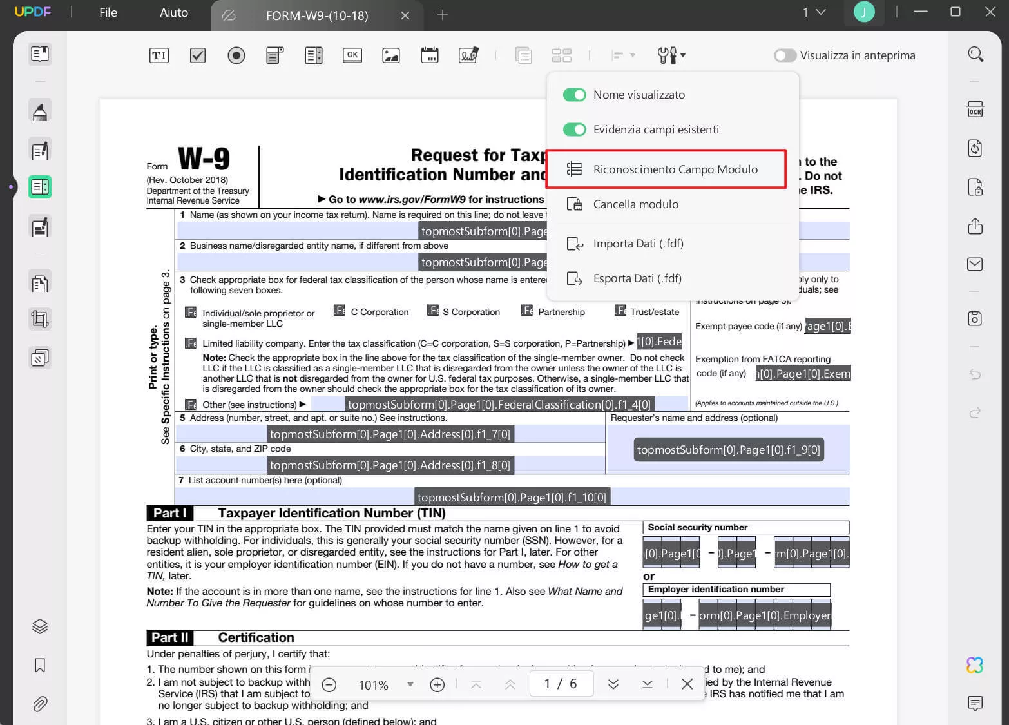1009x725 pixels.
Task: Check the Partnership checkbox field
Action: click(527, 311)
